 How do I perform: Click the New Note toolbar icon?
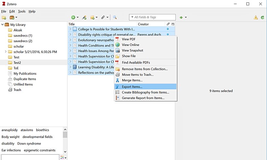(93, 17)
